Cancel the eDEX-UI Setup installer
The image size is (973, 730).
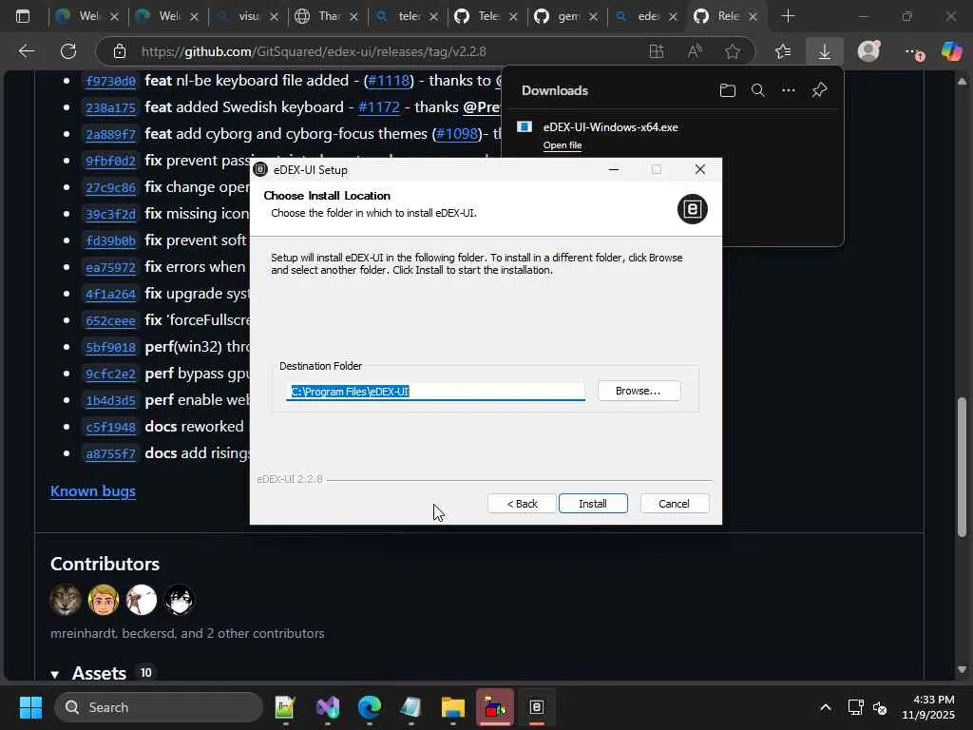coord(674,504)
